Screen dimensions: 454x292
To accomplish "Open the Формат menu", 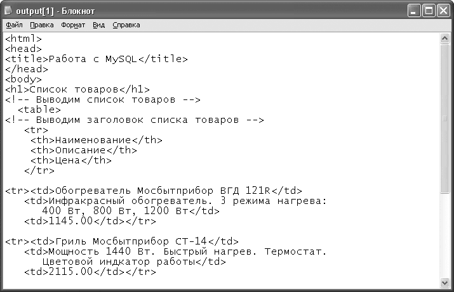I will point(73,25).
